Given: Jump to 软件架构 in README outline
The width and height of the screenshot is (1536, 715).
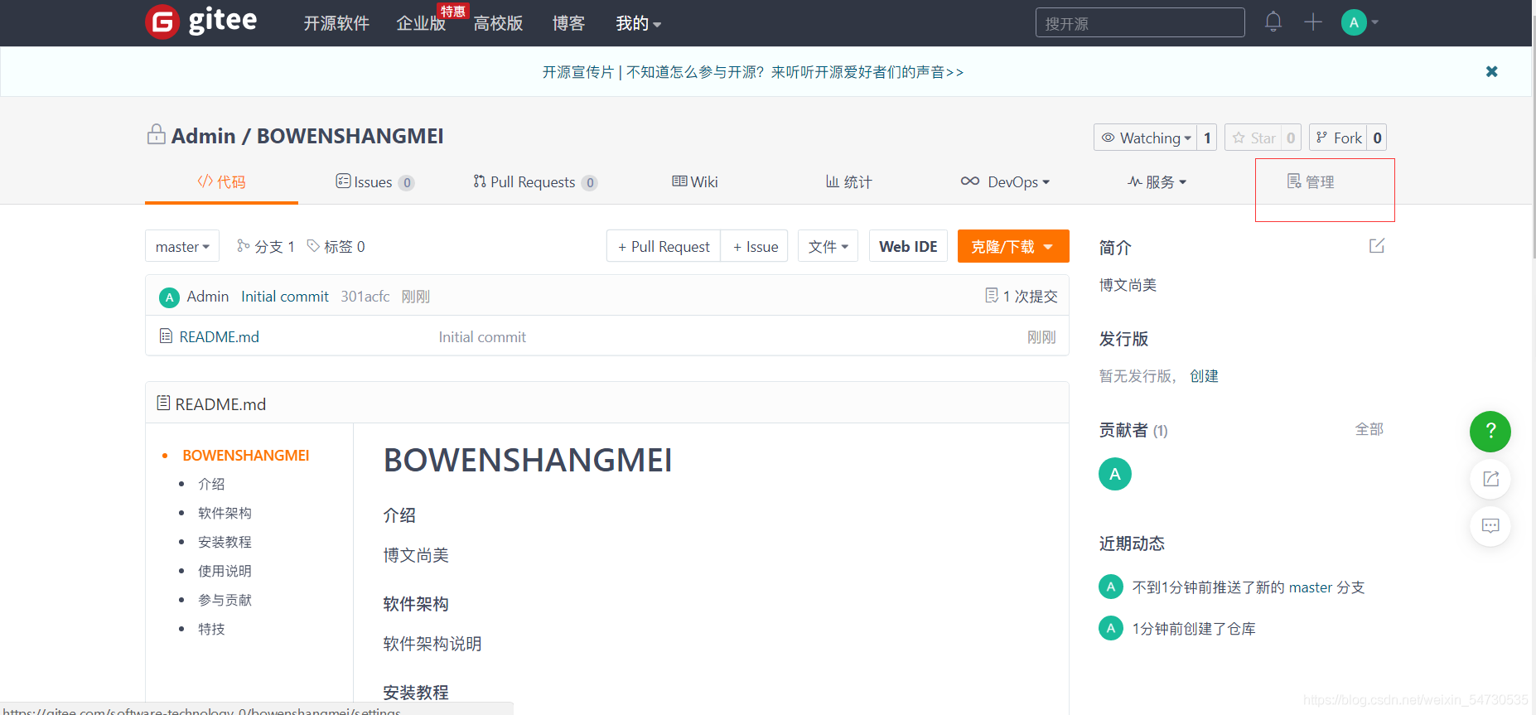Looking at the screenshot, I should [225, 513].
